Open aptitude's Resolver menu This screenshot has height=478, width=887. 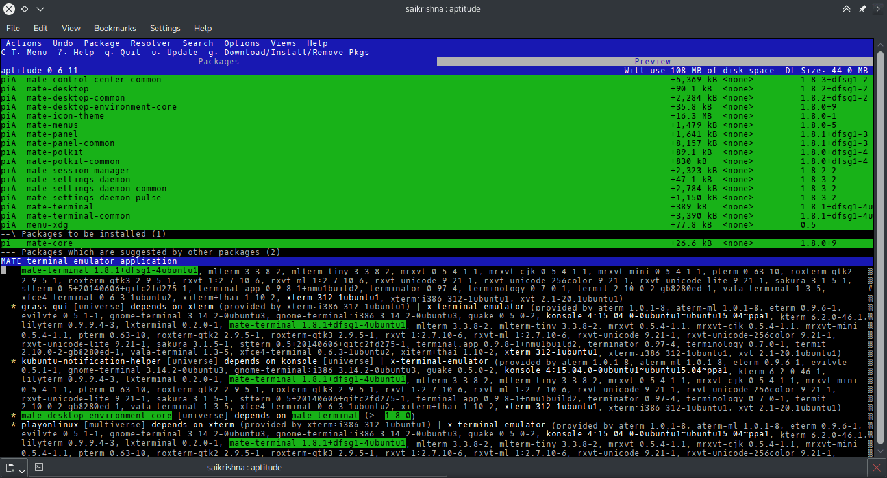151,43
